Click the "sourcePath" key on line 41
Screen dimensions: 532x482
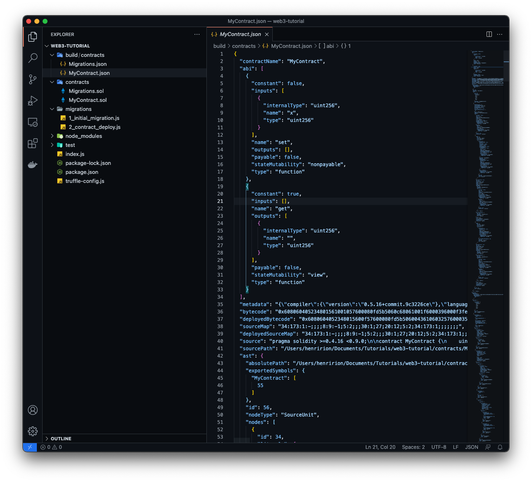[x=258, y=349]
